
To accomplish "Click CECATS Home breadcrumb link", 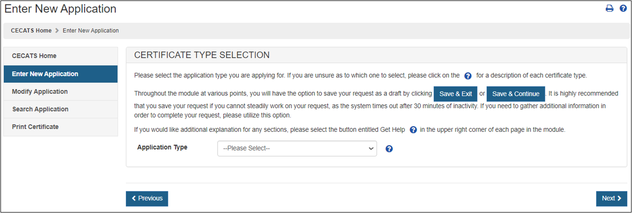I will coord(31,30).
